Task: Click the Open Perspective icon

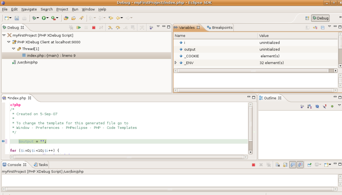Action: (x=307, y=18)
